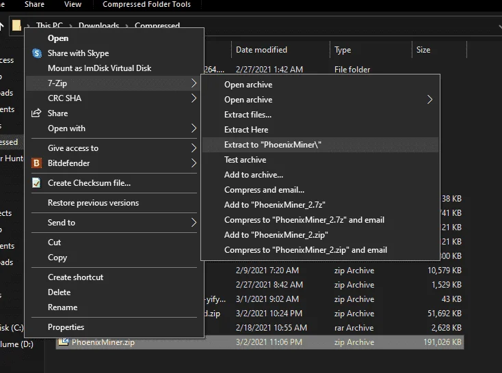
Task: Select Rename in context menu
Action: pos(114,307)
